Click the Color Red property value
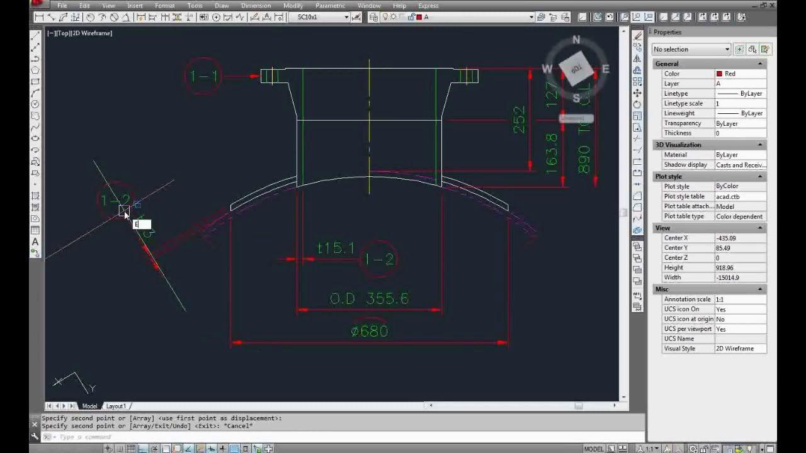Screen dimensions: 806x453 (740, 74)
